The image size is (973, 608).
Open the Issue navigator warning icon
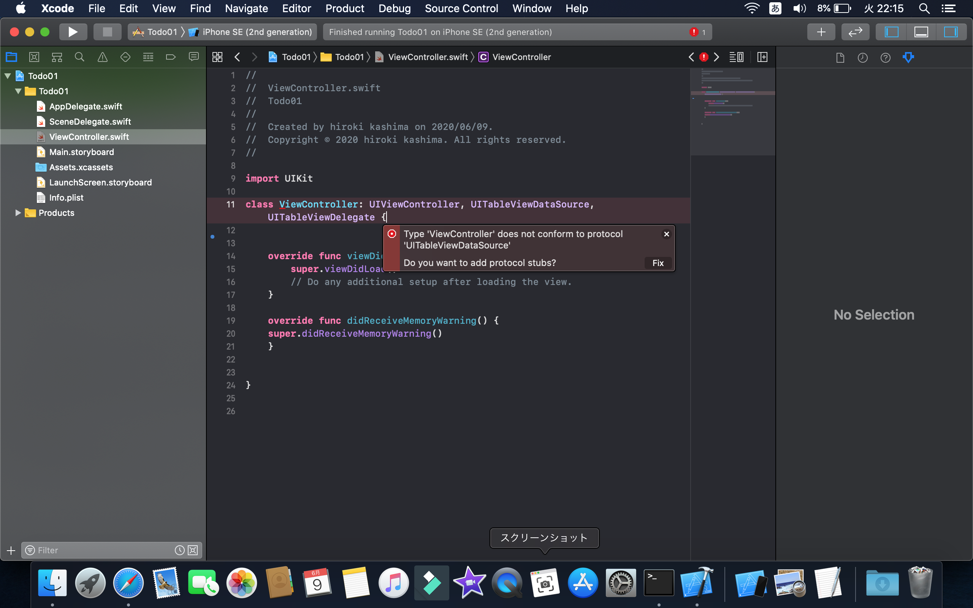[103, 57]
